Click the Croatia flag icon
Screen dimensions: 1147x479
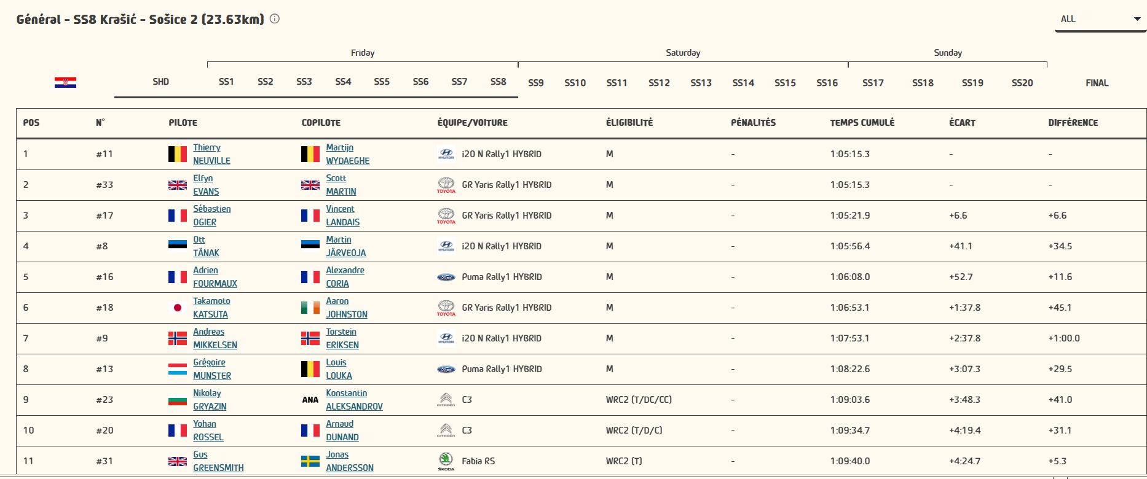pos(65,82)
